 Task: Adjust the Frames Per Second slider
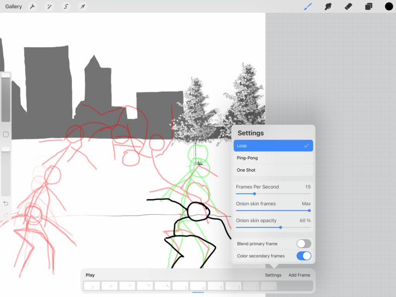(x=254, y=193)
